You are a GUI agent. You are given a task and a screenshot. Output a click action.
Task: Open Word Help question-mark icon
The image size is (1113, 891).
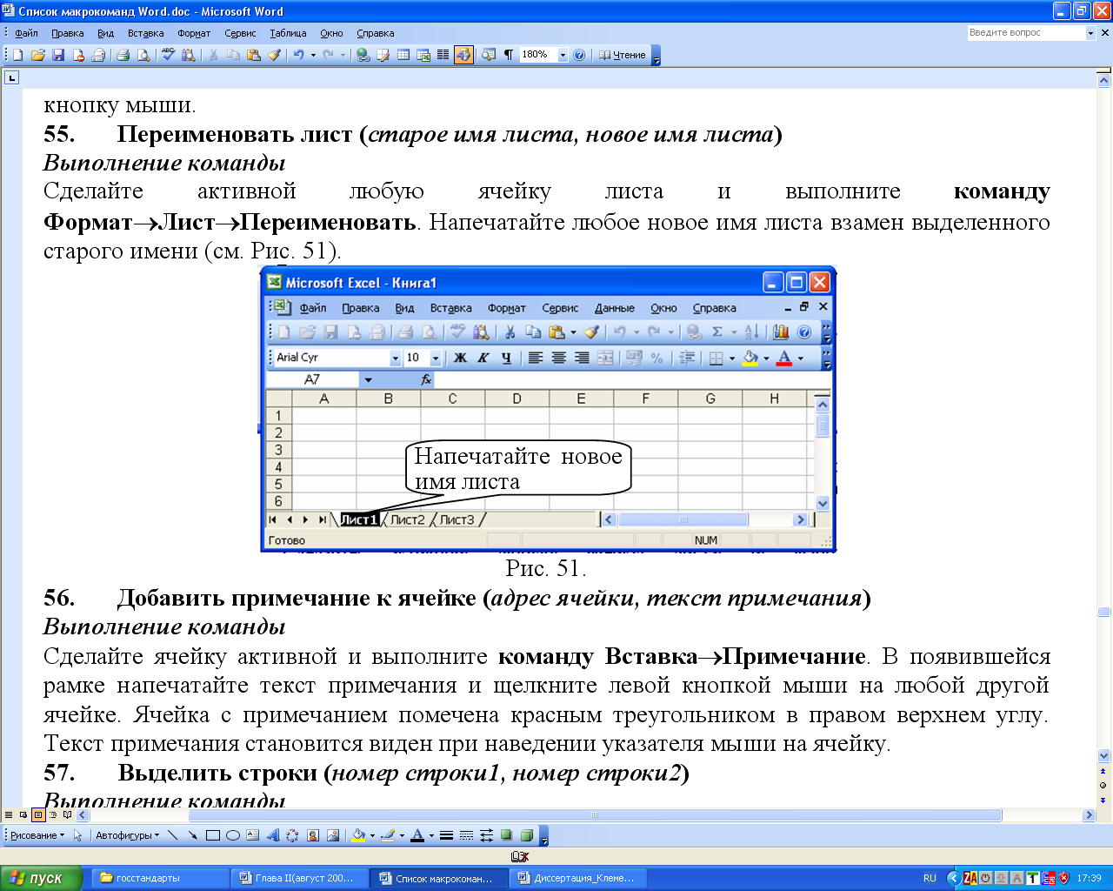[579, 55]
